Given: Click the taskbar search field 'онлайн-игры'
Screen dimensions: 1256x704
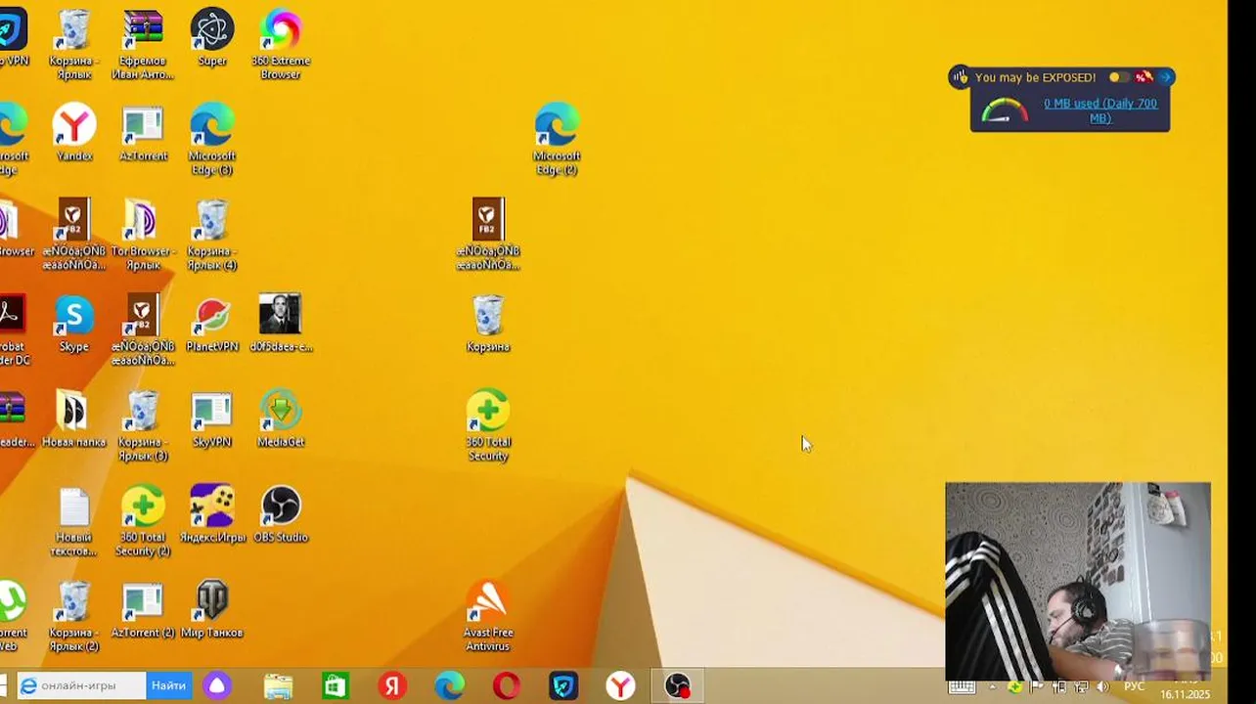Looking at the screenshot, I should tap(82, 685).
